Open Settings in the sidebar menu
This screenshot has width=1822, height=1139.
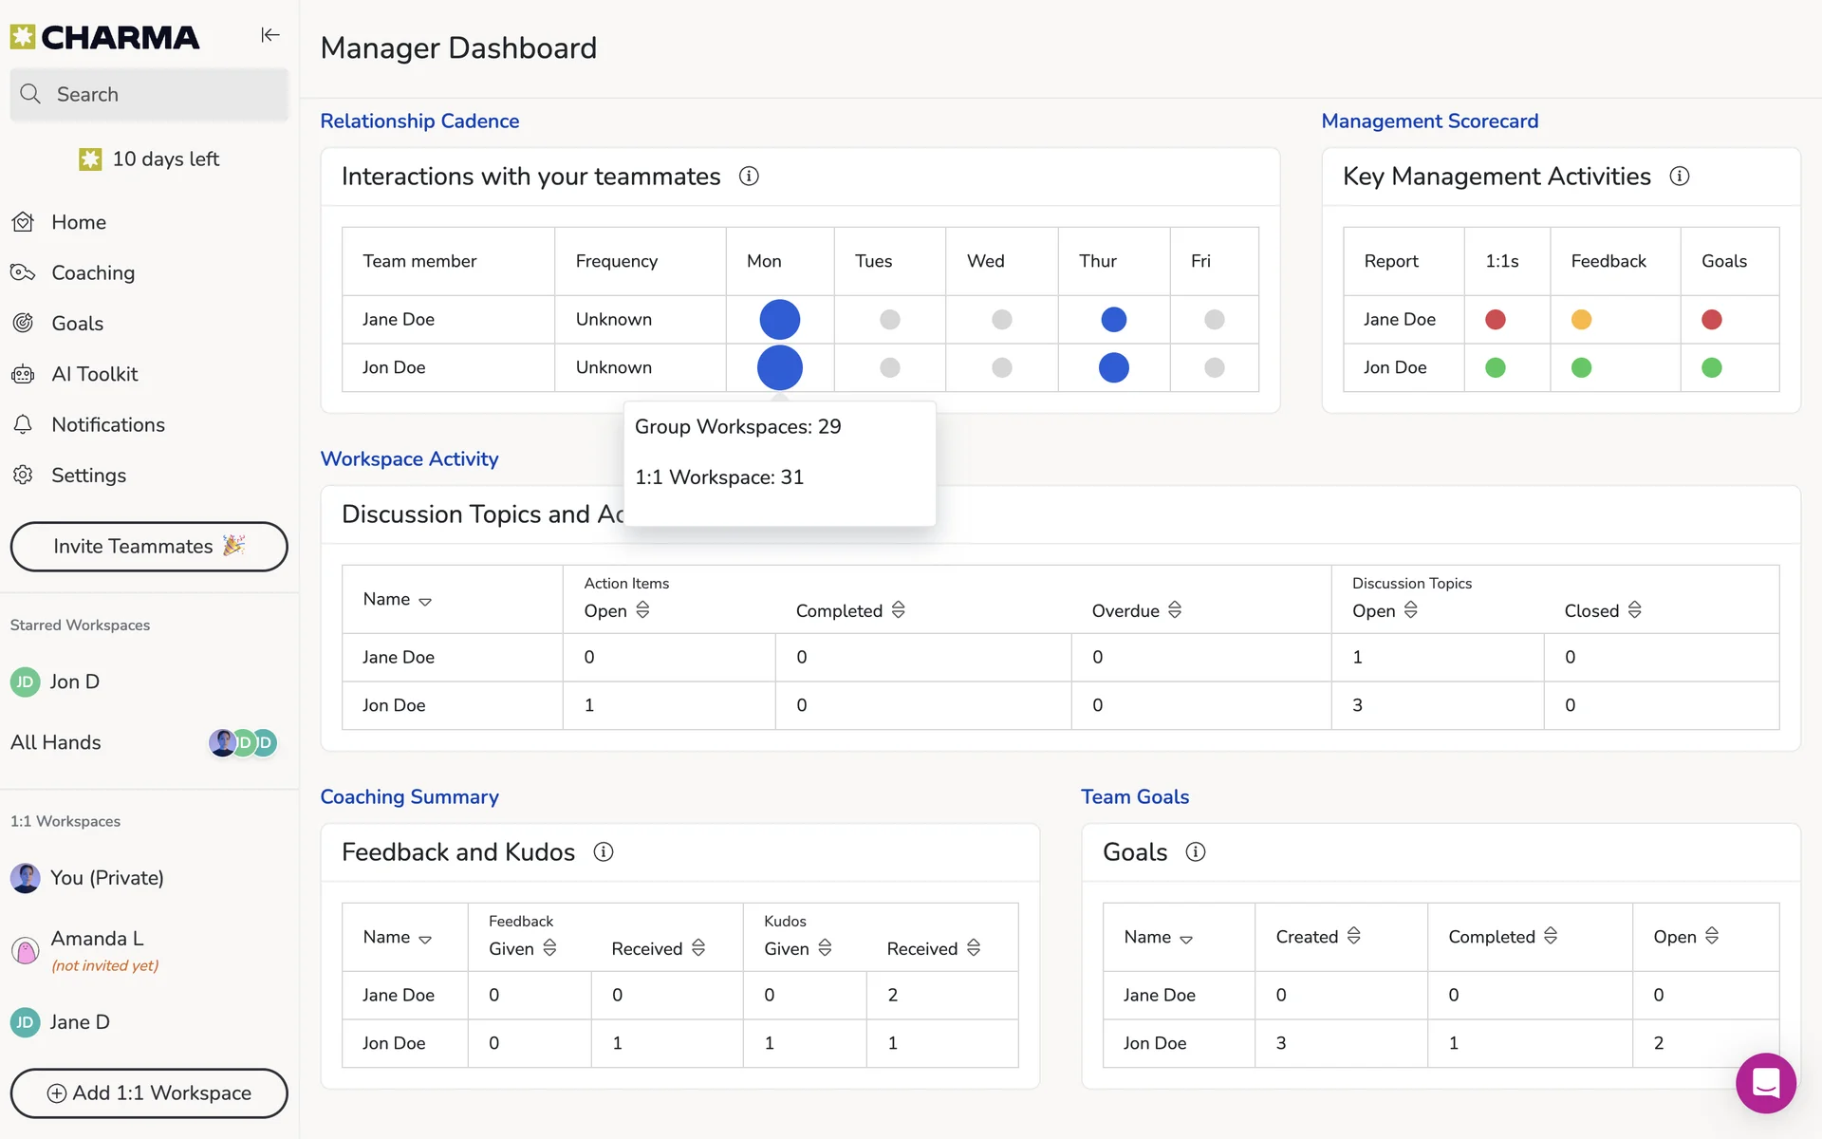click(x=88, y=476)
